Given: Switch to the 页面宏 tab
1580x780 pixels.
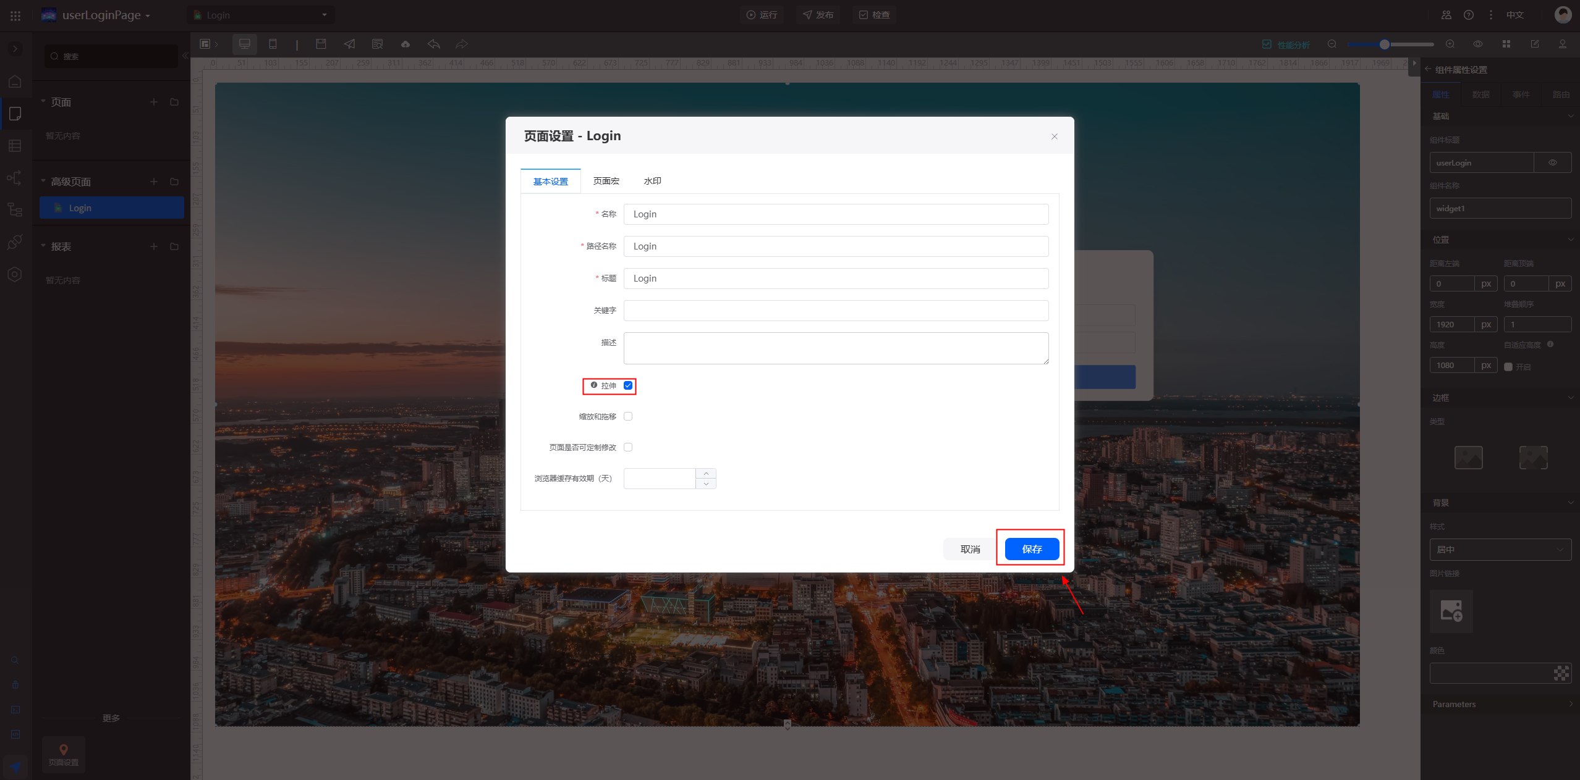Looking at the screenshot, I should pos(606,181).
